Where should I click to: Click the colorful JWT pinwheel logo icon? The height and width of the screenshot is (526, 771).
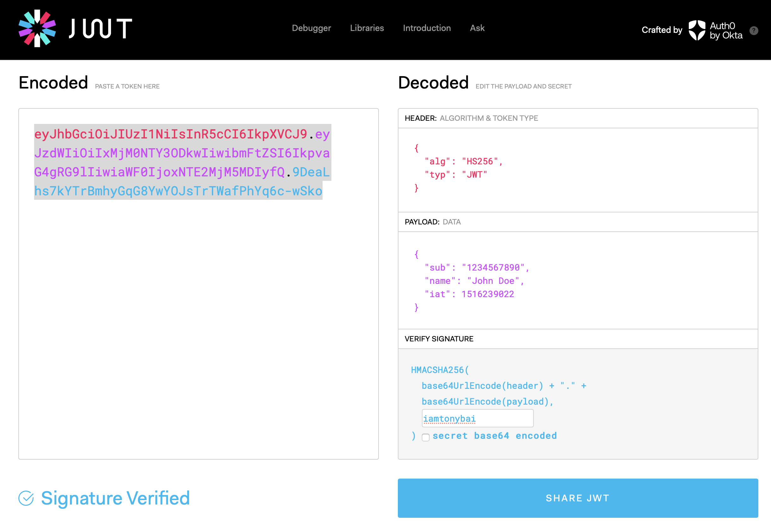pyautogui.click(x=37, y=28)
